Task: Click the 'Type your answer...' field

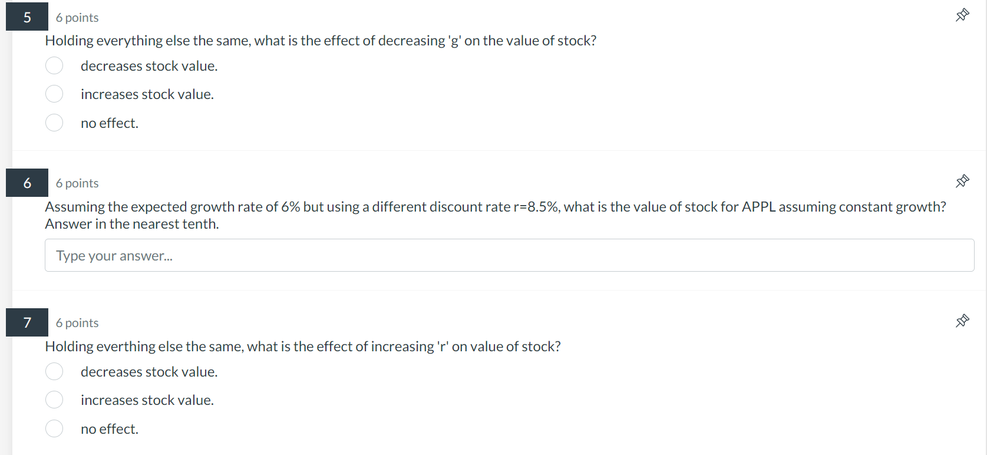Action: 509,255
